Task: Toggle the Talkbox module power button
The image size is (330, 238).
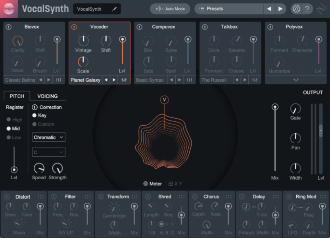Action: tap(205, 27)
